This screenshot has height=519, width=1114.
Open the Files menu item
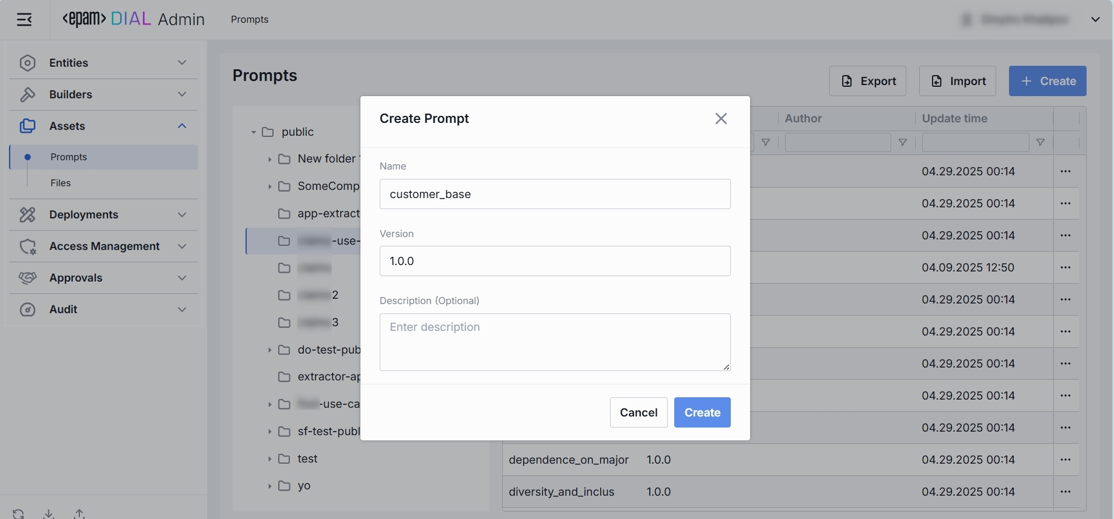(x=61, y=183)
